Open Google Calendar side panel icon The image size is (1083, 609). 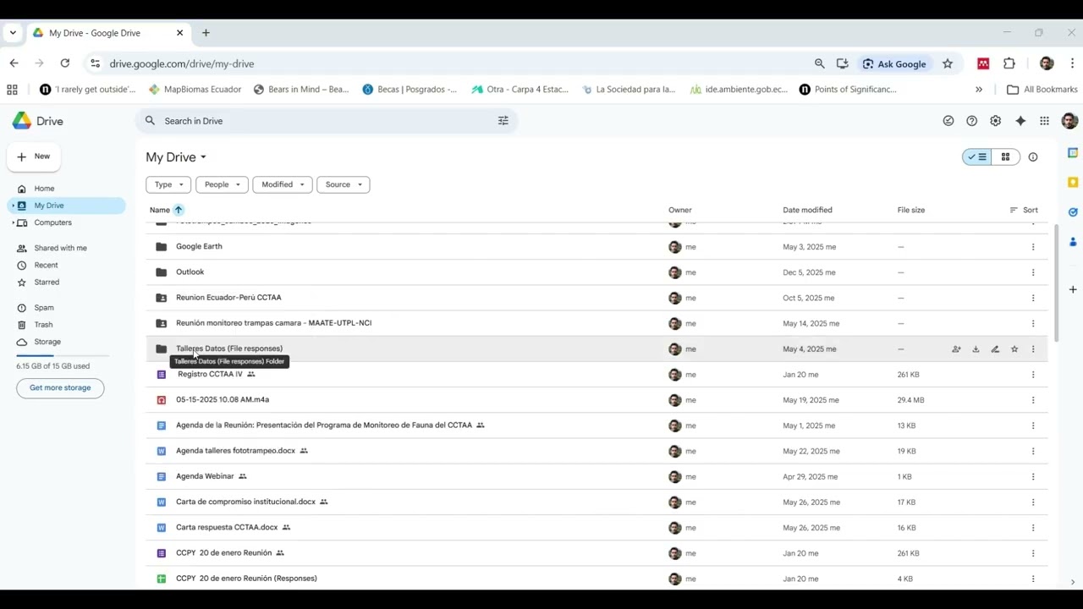pyautogui.click(x=1073, y=153)
